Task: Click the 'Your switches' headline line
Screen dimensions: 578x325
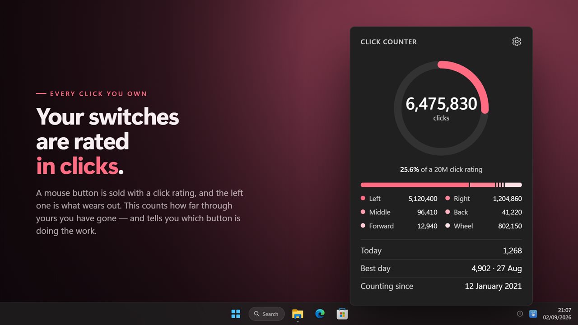Action: [x=107, y=117]
